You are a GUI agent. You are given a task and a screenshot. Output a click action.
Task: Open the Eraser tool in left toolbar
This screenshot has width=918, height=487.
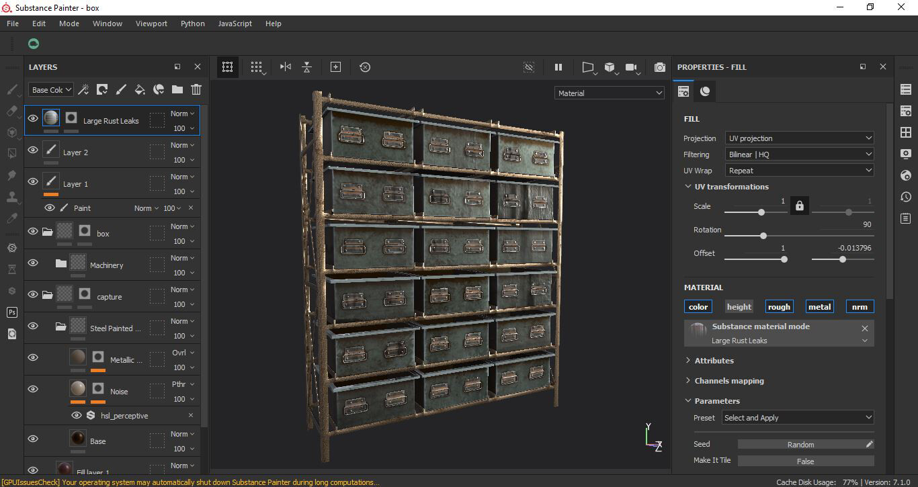coord(11,111)
